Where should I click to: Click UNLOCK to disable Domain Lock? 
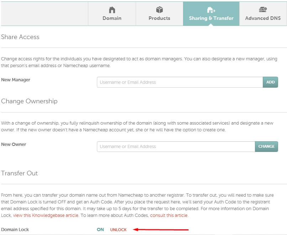[118, 230]
